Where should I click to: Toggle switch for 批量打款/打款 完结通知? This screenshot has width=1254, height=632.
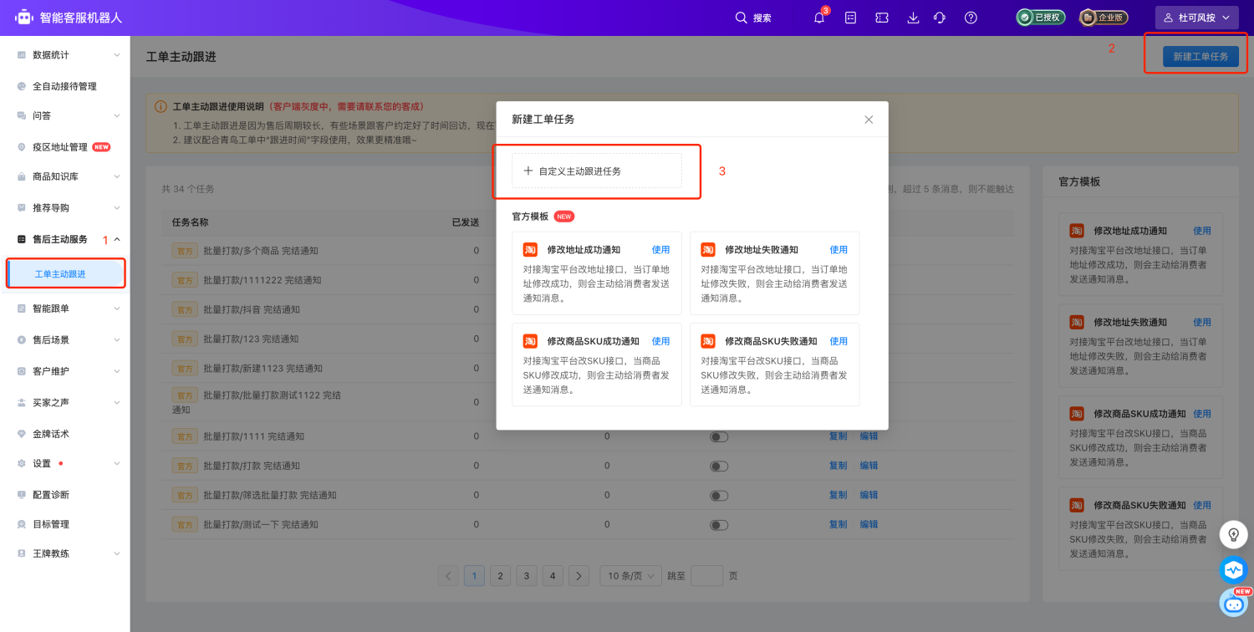[719, 466]
